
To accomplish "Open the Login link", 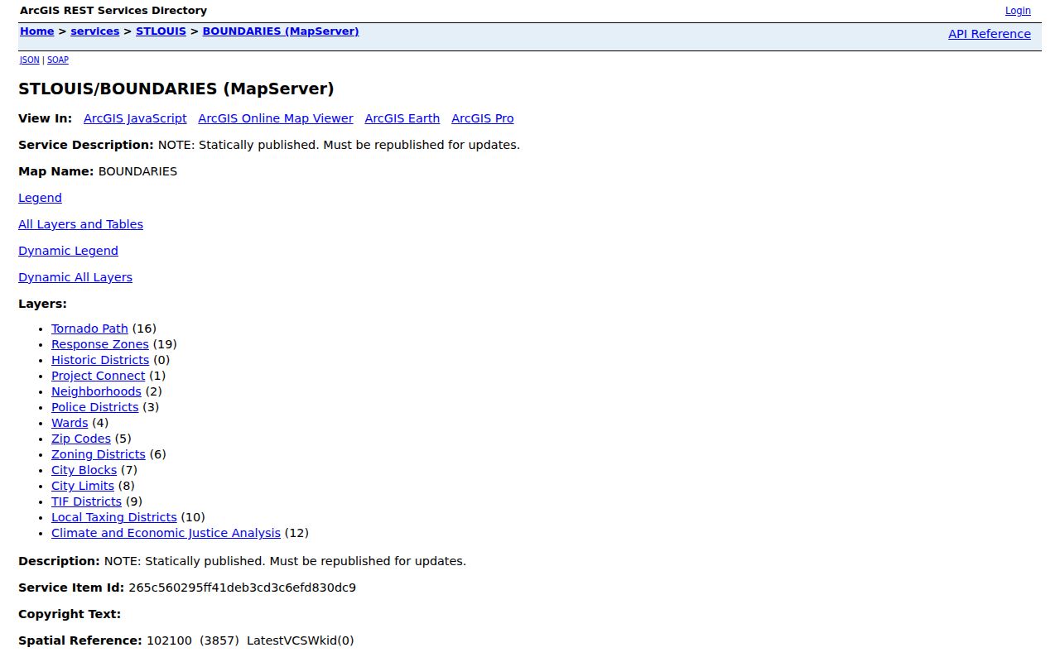I will [x=1018, y=11].
